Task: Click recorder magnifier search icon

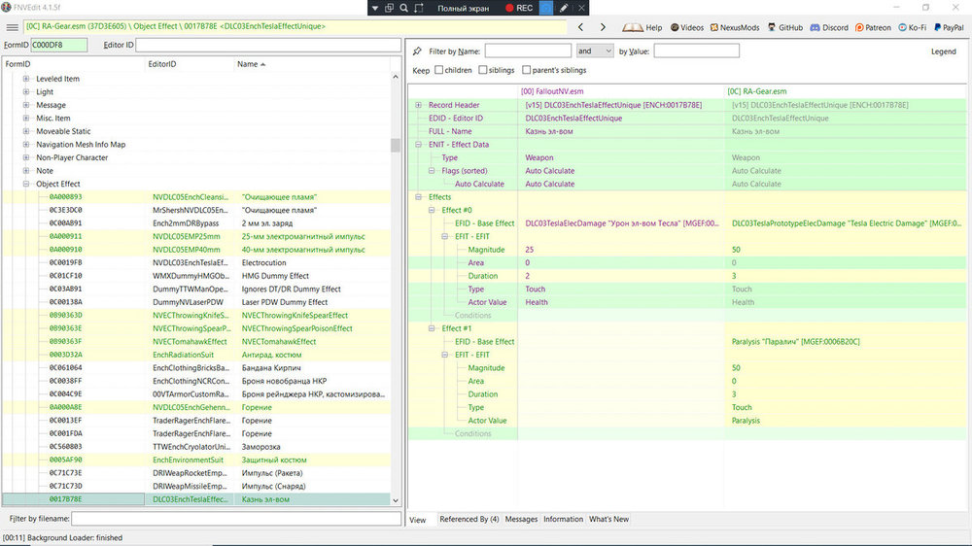Action: tap(403, 8)
